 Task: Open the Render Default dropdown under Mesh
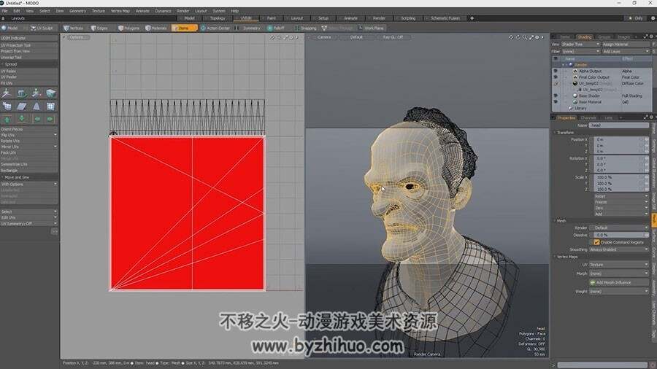coord(619,228)
